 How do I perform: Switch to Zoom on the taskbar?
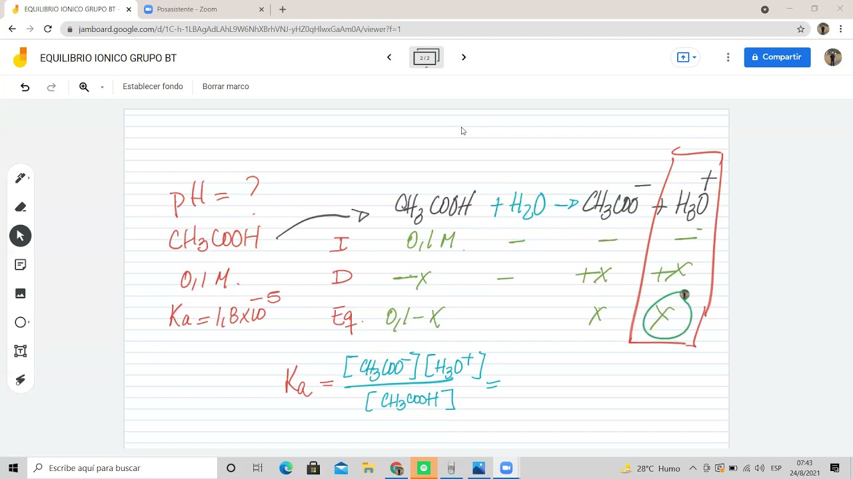point(506,468)
